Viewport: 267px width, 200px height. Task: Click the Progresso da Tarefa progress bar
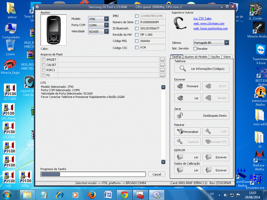pos(93,174)
